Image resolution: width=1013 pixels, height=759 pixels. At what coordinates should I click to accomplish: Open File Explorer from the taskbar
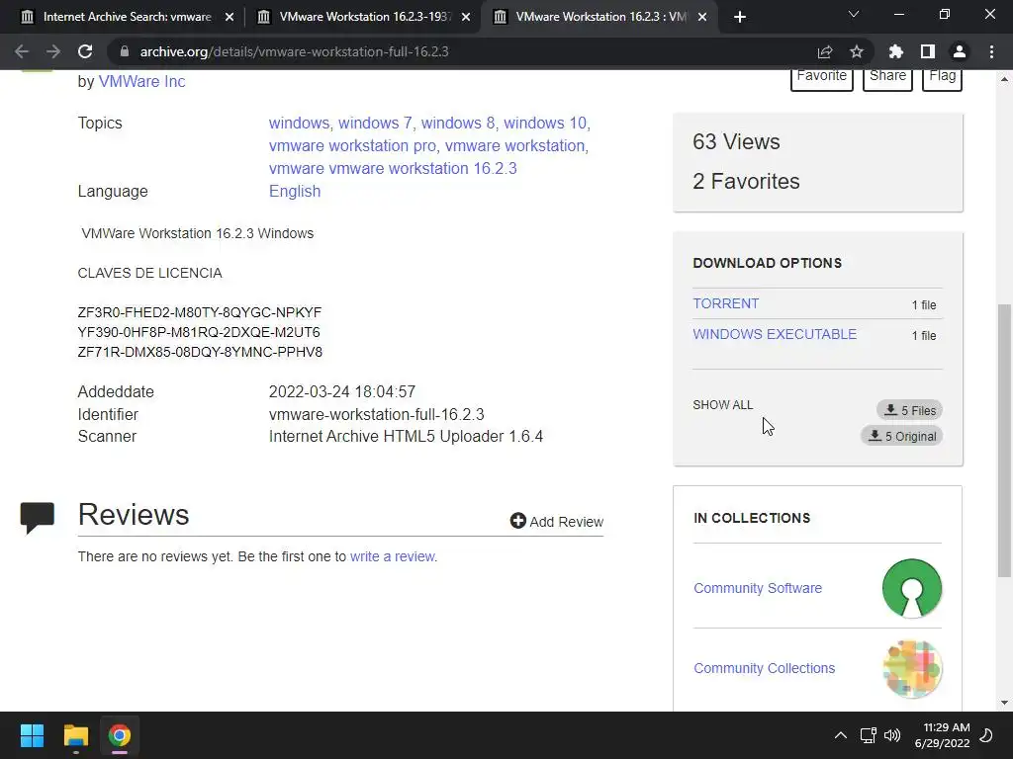[75, 735]
